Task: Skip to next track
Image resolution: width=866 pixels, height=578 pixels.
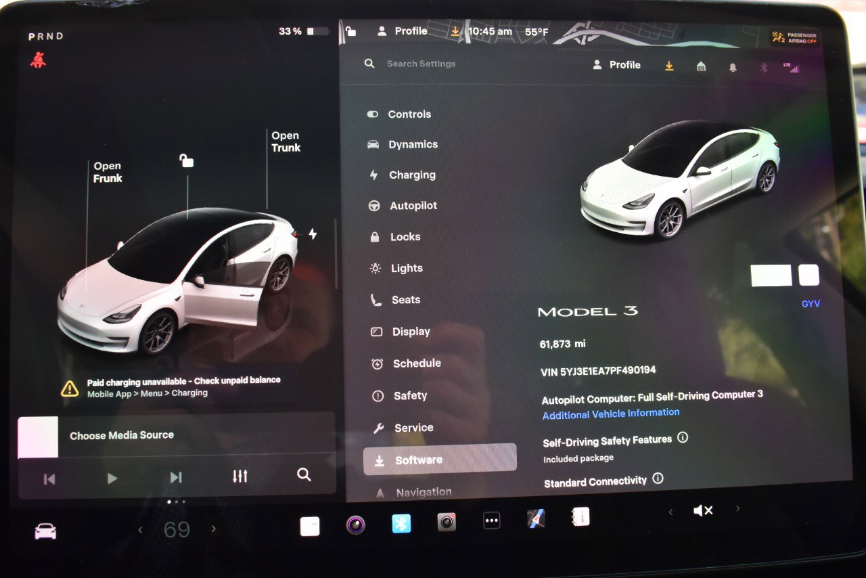Action: [176, 477]
